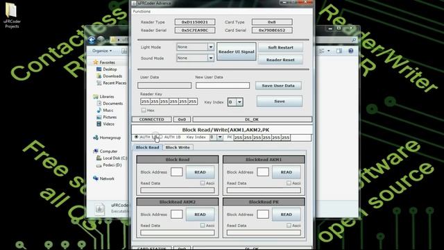This screenshot has height=250, width=444.
Task: Enable Ascii checkbox in BlockRead AKM2 panel
Action: click(203, 225)
